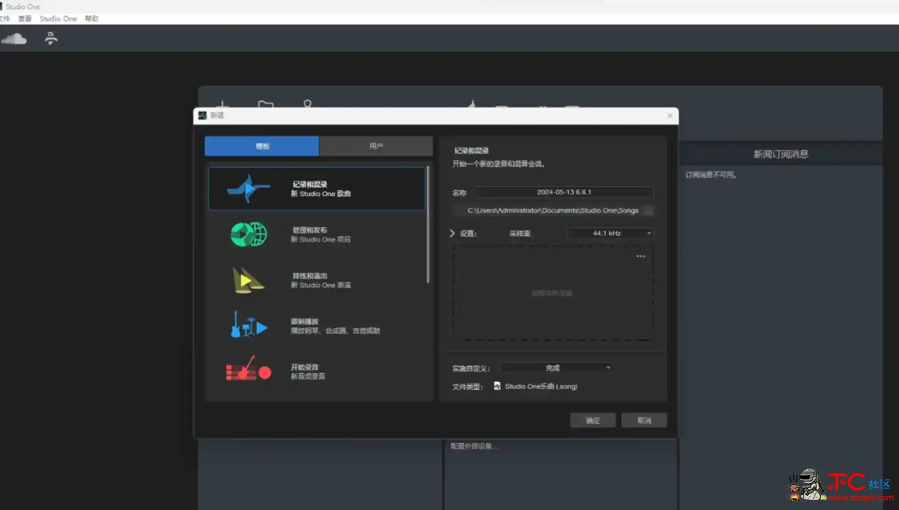This screenshot has height=510, width=899.
Task: Switch to the 模板 tab
Action: (x=262, y=146)
